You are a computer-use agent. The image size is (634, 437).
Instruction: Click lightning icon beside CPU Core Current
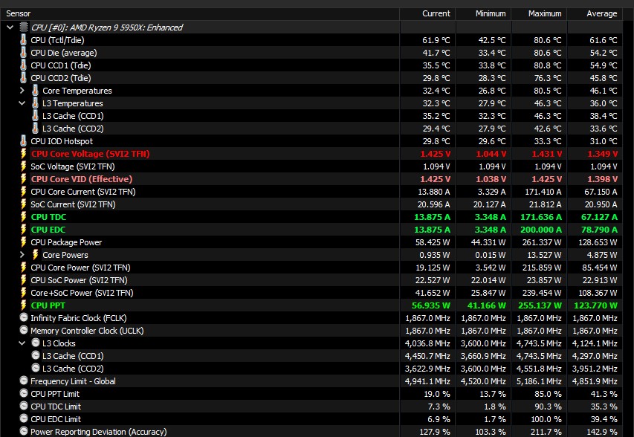24,192
